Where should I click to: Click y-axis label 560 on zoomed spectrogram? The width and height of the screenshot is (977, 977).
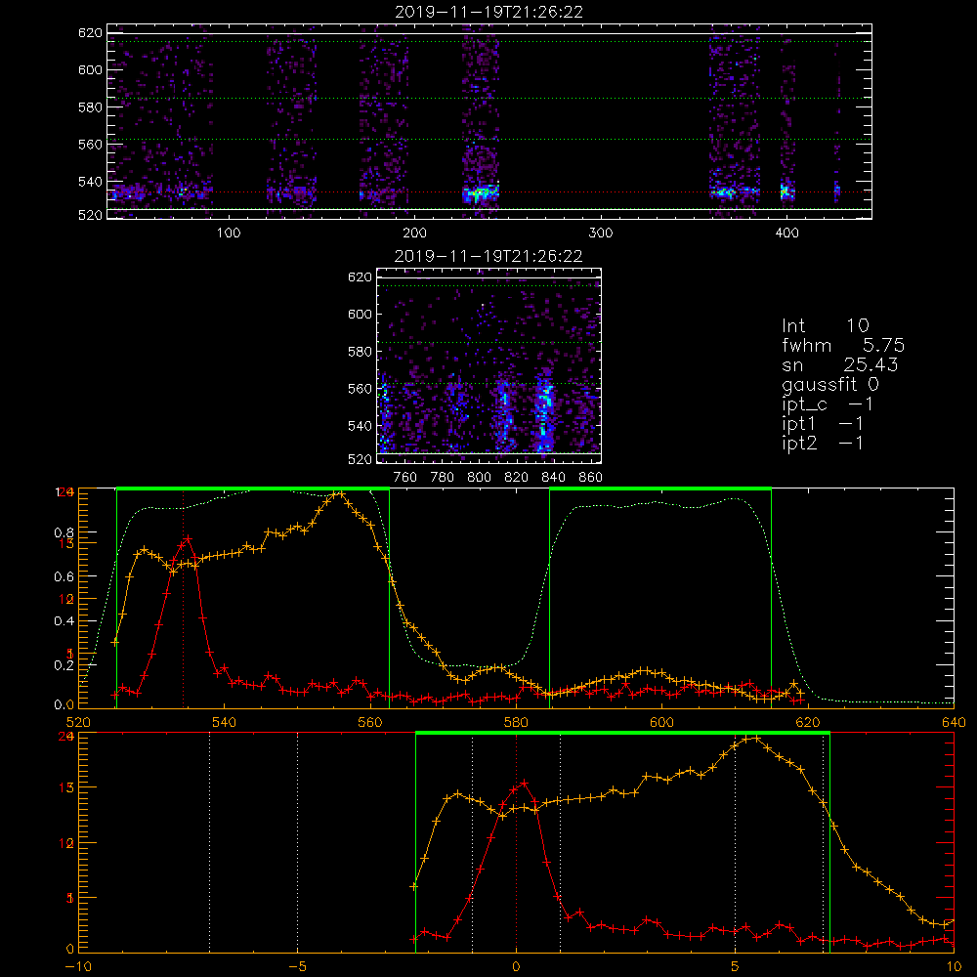click(x=361, y=389)
